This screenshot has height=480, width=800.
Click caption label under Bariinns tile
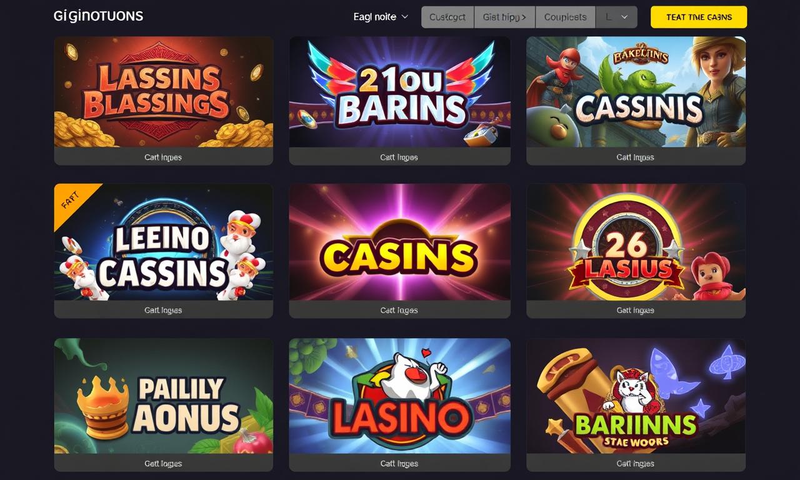coord(636,463)
